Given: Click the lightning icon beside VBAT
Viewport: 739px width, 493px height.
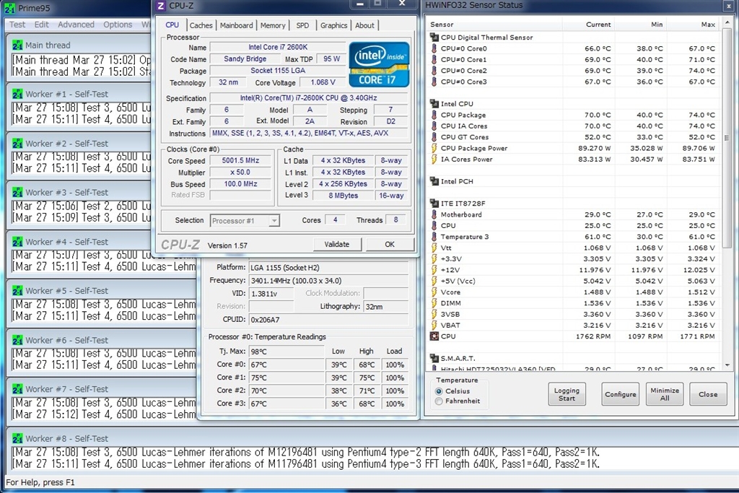Looking at the screenshot, I should click(434, 326).
